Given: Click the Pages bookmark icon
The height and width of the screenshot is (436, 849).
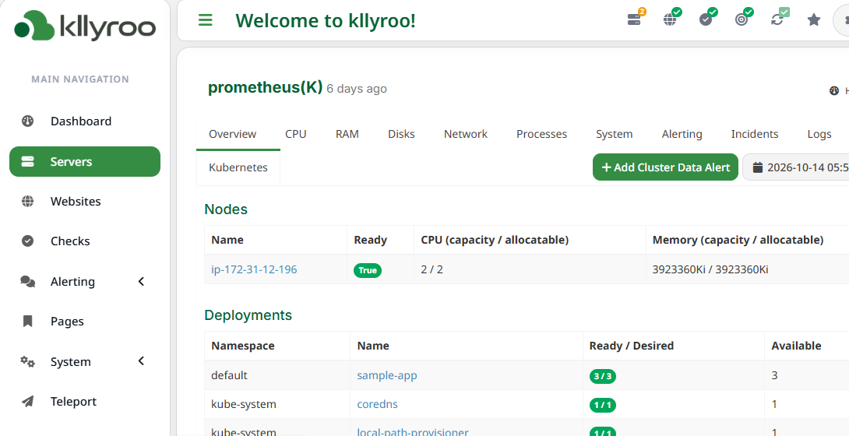Looking at the screenshot, I should [x=27, y=322].
